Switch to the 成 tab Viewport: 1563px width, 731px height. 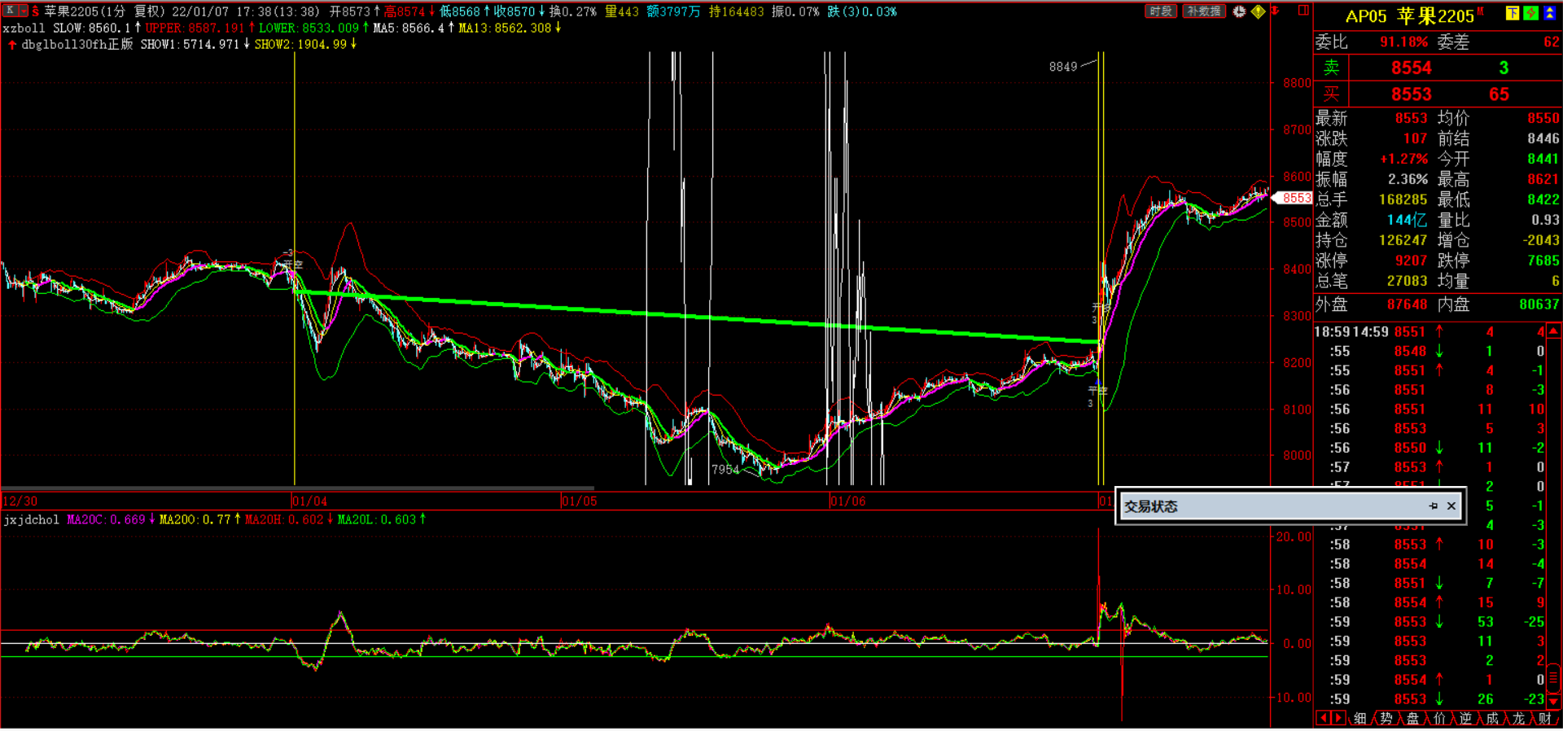[x=1492, y=719]
